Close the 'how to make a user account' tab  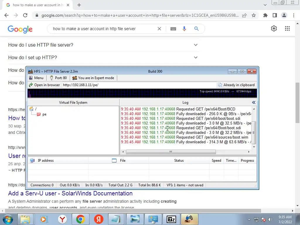click(x=68, y=5)
